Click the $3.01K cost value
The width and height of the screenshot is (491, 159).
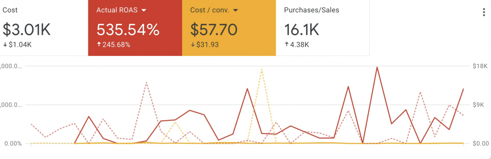tap(27, 30)
